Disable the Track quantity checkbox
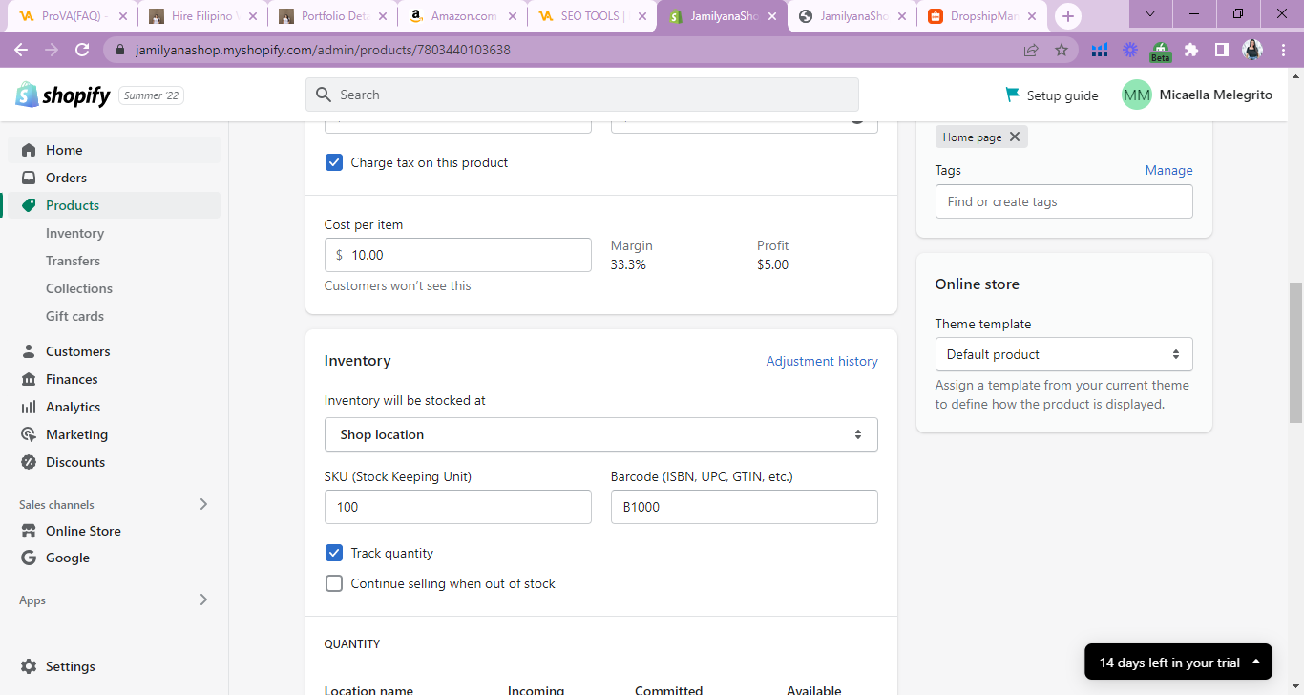1304x695 pixels. click(334, 553)
